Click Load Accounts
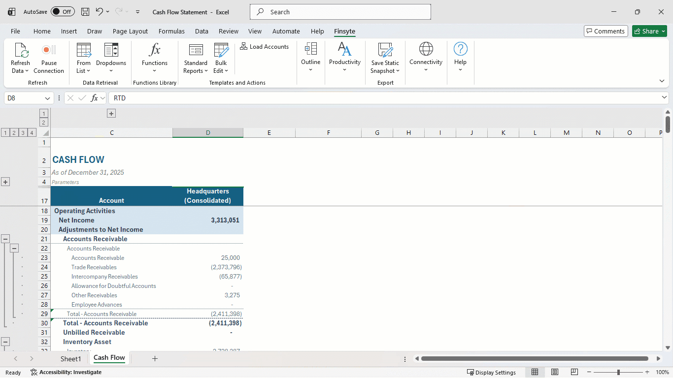The image size is (673, 378). [265, 47]
